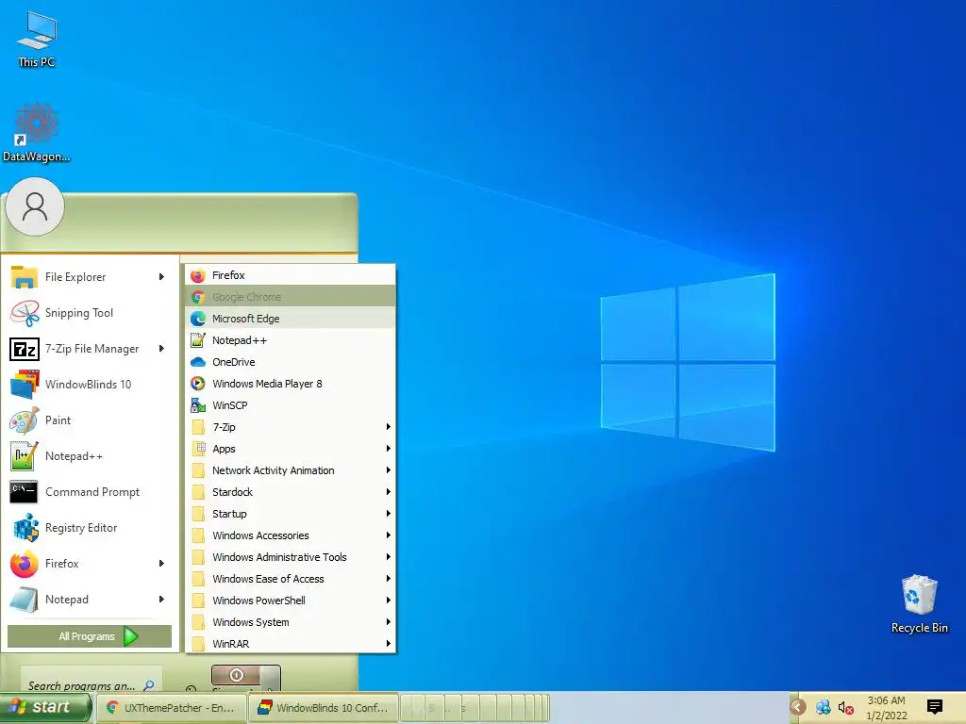Switch to WindowBlinds 10 Config taskbar window
The height and width of the screenshot is (724, 966).
(x=325, y=708)
